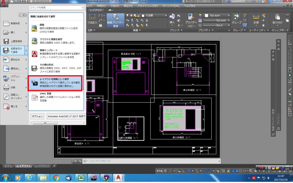Image resolution: width=293 pixels, height=183 pixels.
Task: Toggle モデル space button in status bar
Action: tap(159, 171)
